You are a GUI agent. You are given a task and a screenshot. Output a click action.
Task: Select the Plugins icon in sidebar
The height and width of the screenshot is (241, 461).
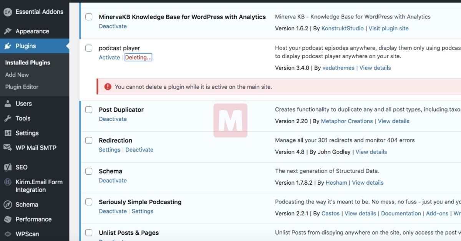tap(8, 46)
